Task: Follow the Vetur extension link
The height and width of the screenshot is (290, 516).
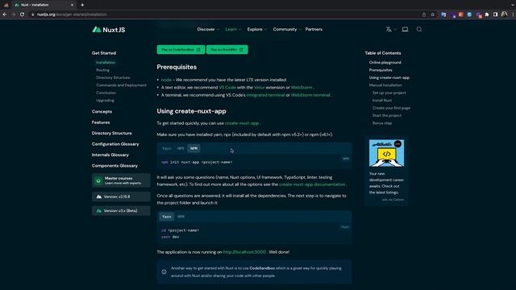Action: point(260,88)
